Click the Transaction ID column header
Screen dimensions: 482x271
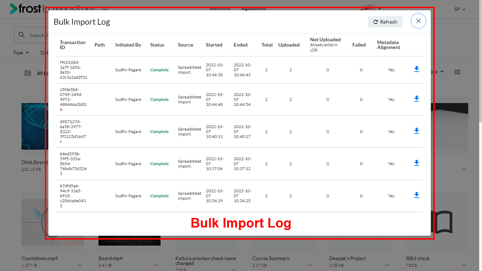coord(73,45)
